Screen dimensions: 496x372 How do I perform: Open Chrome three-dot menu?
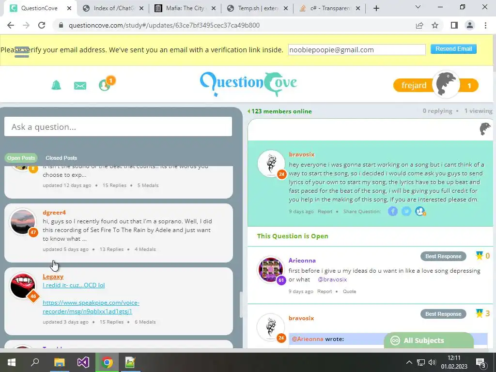click(x=485, y=25)
